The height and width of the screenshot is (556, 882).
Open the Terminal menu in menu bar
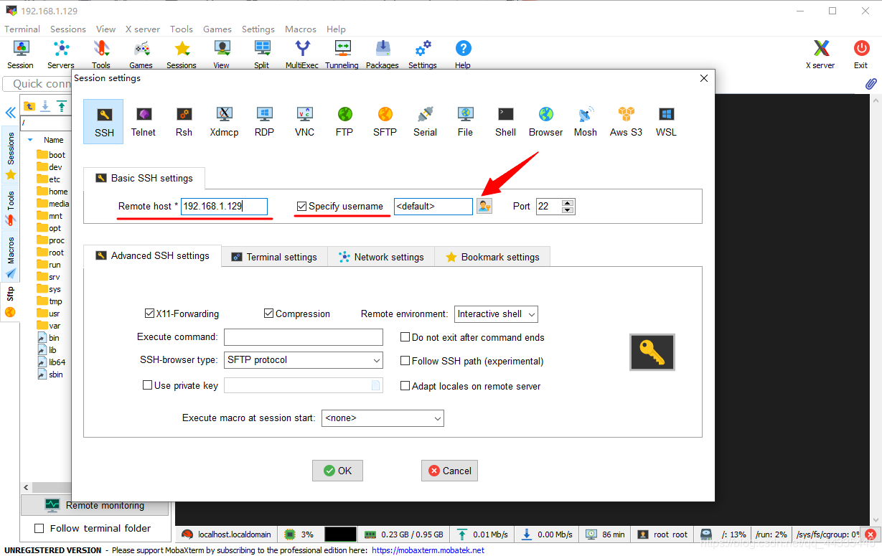tap(22, 29)
